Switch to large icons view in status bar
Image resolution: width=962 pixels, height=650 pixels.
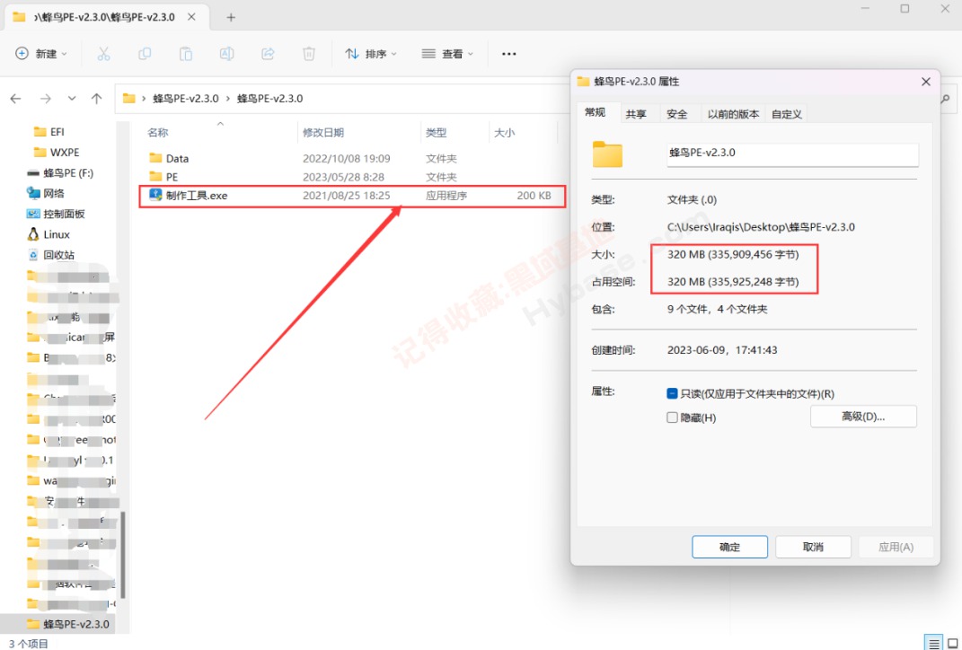(953, 643)
